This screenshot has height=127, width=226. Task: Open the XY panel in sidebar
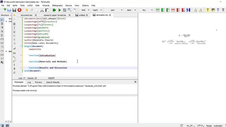(2, 59)
